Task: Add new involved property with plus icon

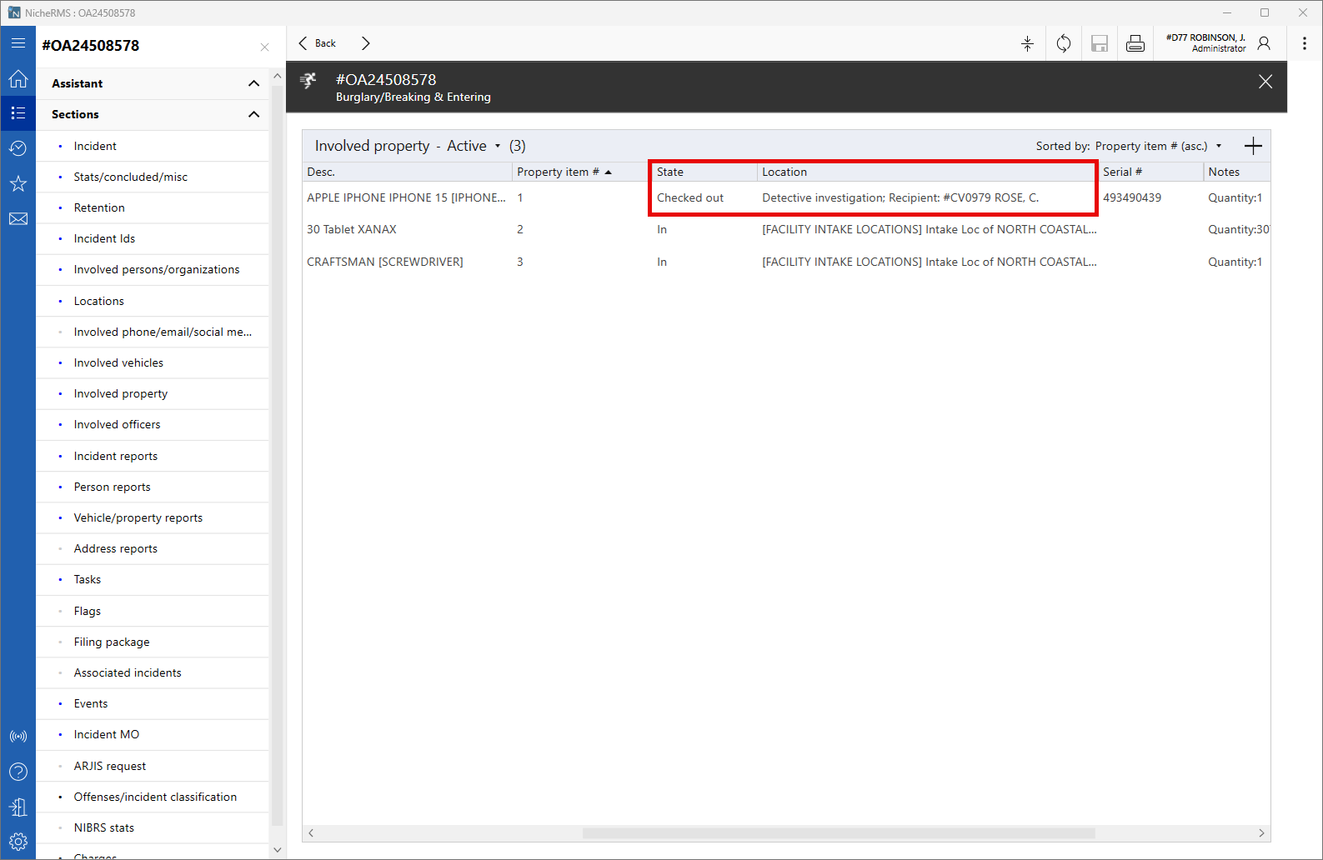Action: click(x=1253, y=147)
